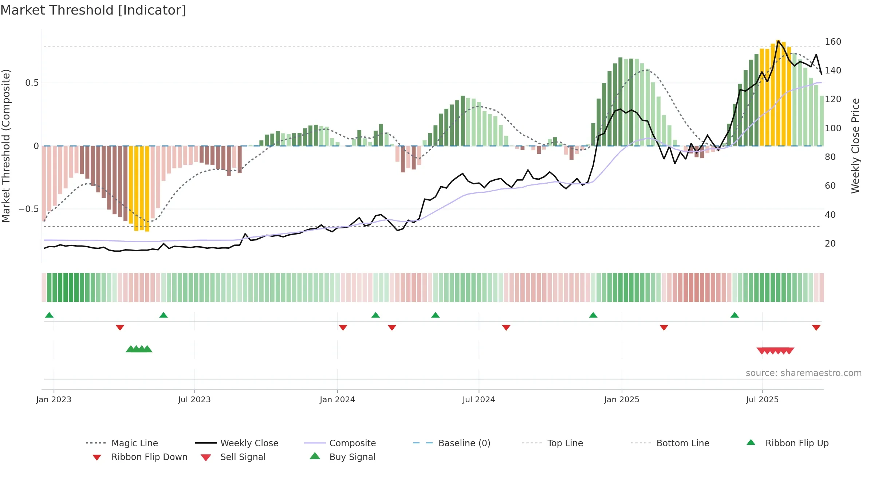This screenshot has height=491, width=874.
Task: Click the last ribbon flip down marker after Jul 2025
Action: click(816, 328)
